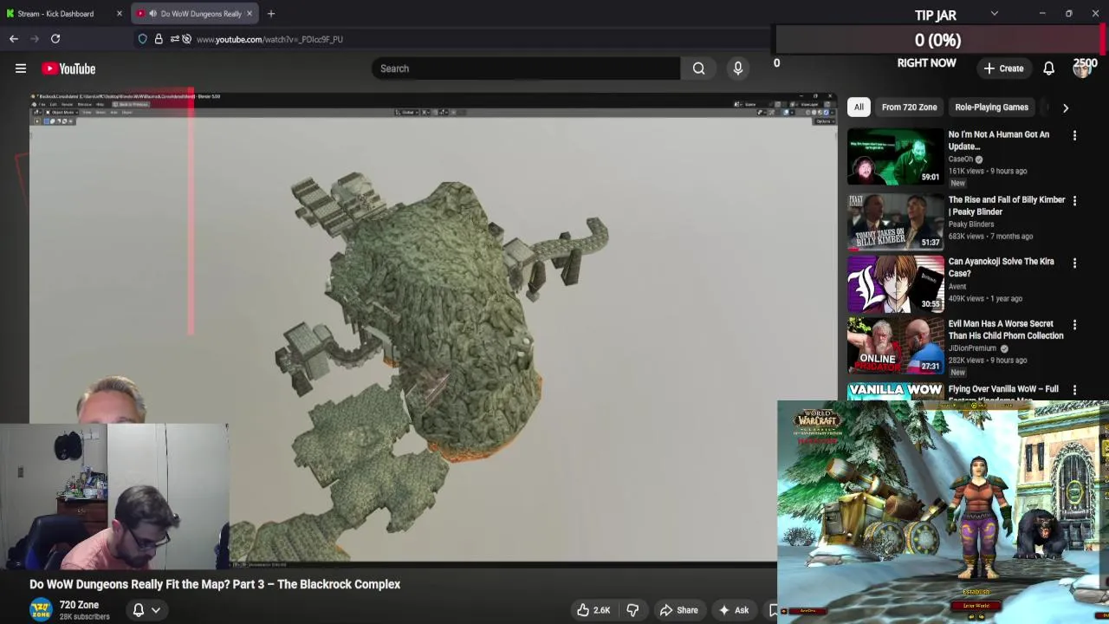Click the YouTube logo

click(68, 68)
